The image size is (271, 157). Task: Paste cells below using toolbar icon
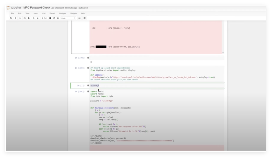pos(29,18)
